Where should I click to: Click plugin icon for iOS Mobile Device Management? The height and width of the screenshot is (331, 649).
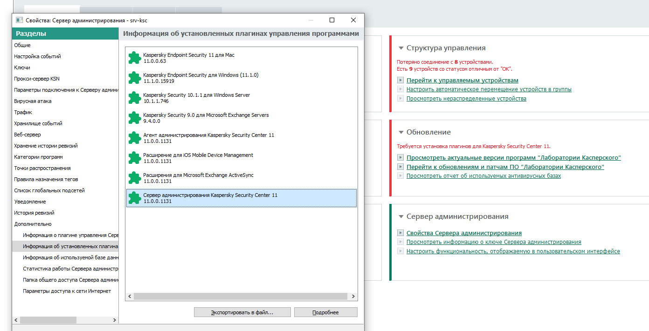[134, 158]
